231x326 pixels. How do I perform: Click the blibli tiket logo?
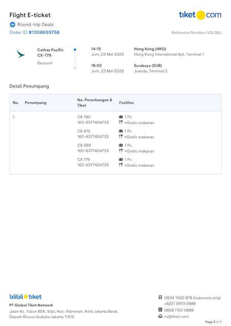pos(26,297)
